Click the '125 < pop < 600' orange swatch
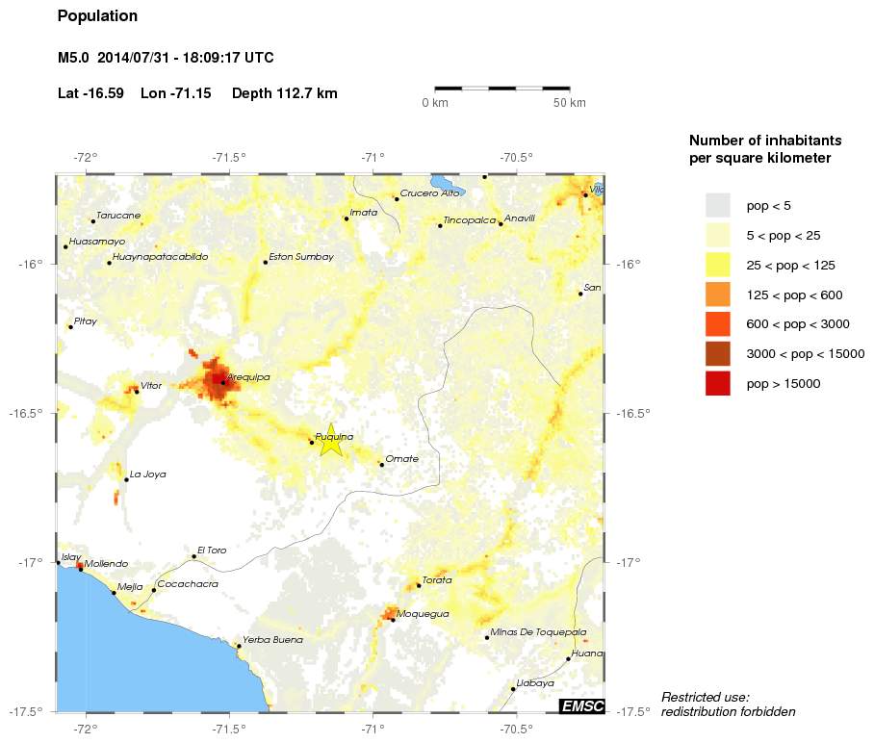874x743 pixels. [x=718, y=295]
